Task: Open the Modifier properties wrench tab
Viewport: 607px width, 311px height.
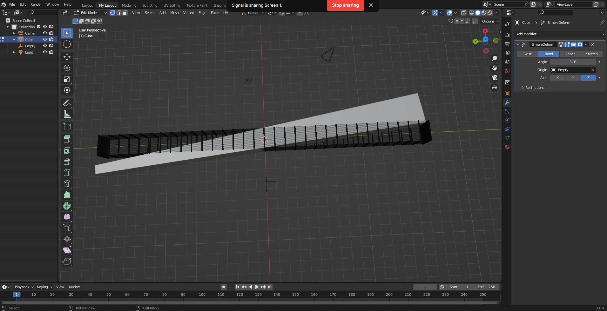Action: (x=507, y=103)
